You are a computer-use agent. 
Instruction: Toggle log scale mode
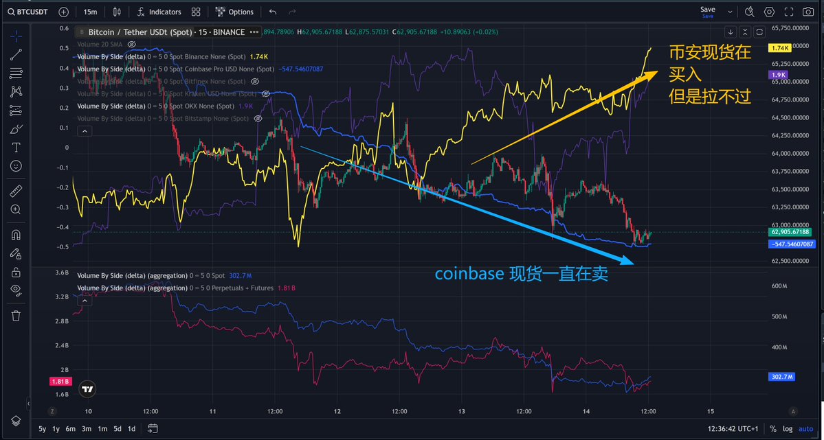pos(788,428)
